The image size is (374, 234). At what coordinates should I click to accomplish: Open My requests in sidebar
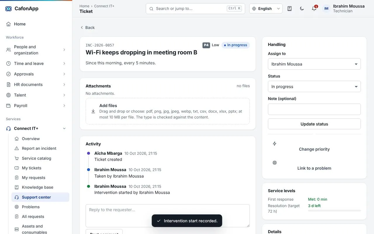[x=40, y=178]
